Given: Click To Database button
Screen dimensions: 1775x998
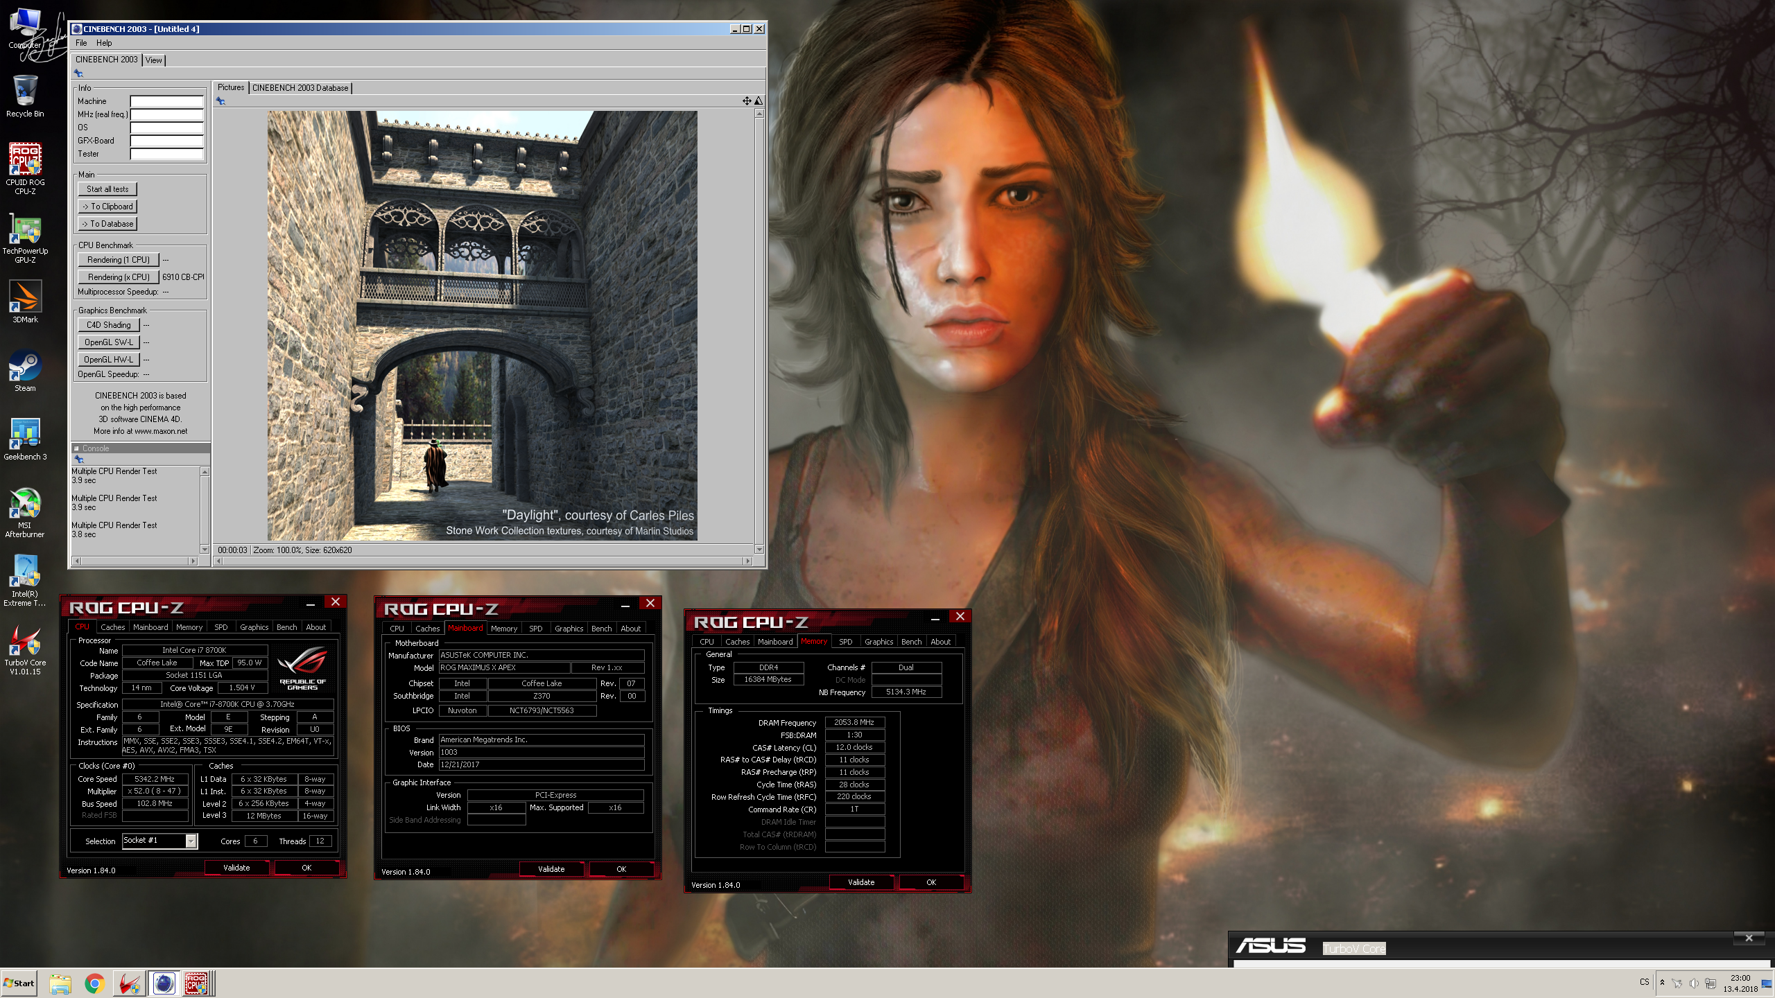Looking at the screenshot, I should 107,224.
